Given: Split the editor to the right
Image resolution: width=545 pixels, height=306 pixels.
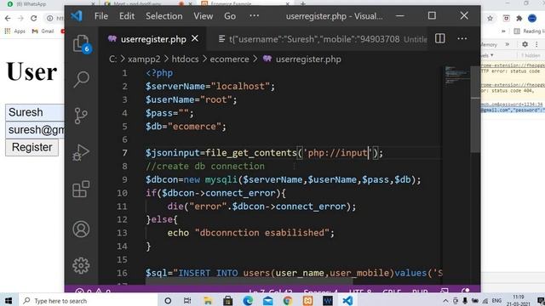Looking at the screenshot, I should click(440, 38).
